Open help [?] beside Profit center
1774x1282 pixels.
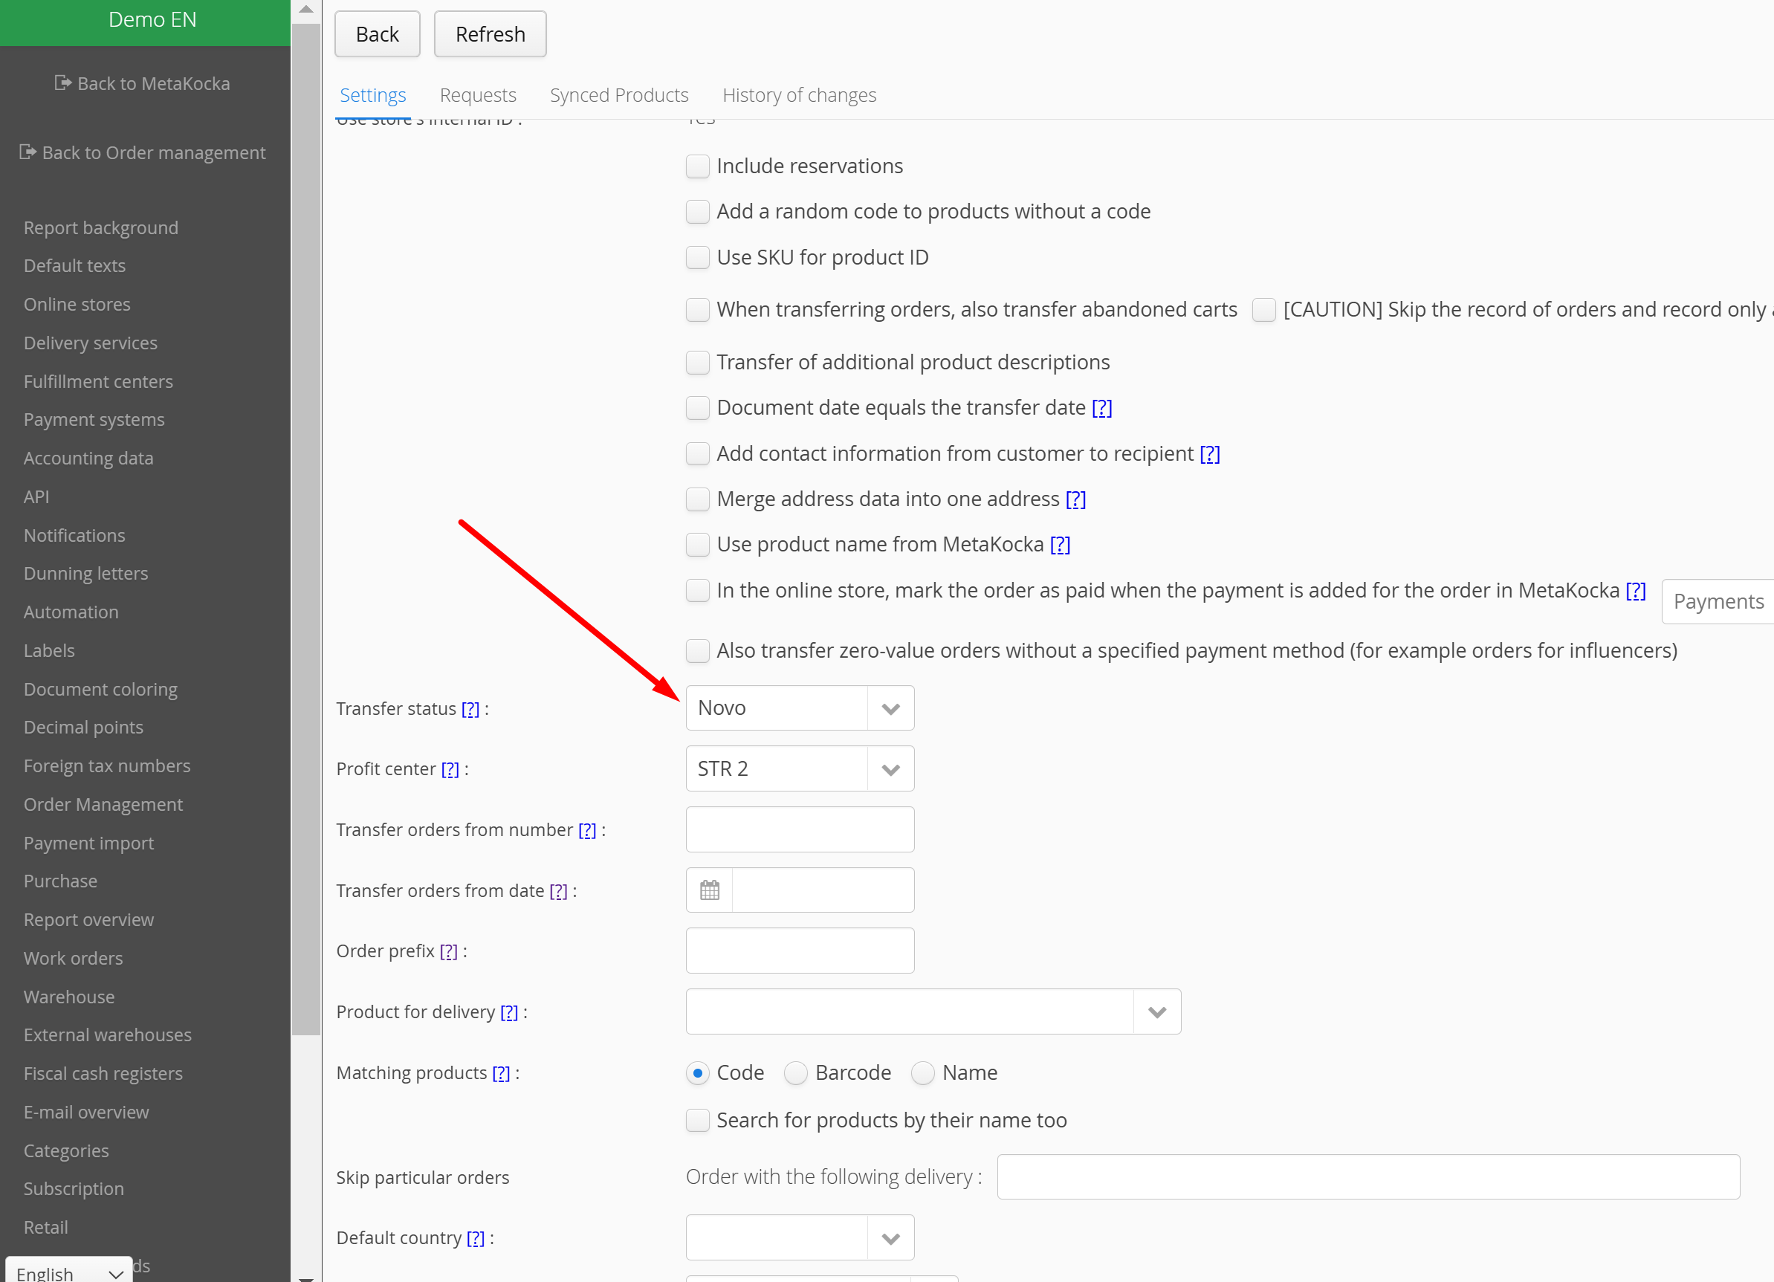coord(450,770)
